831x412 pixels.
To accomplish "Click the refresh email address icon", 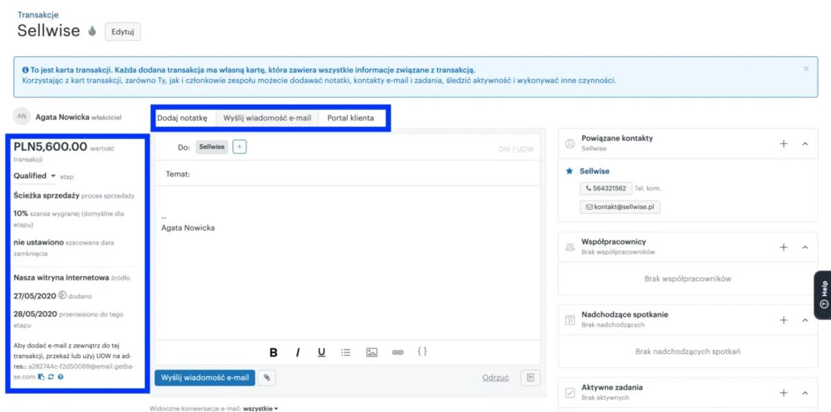I will [x=51, y=377].
